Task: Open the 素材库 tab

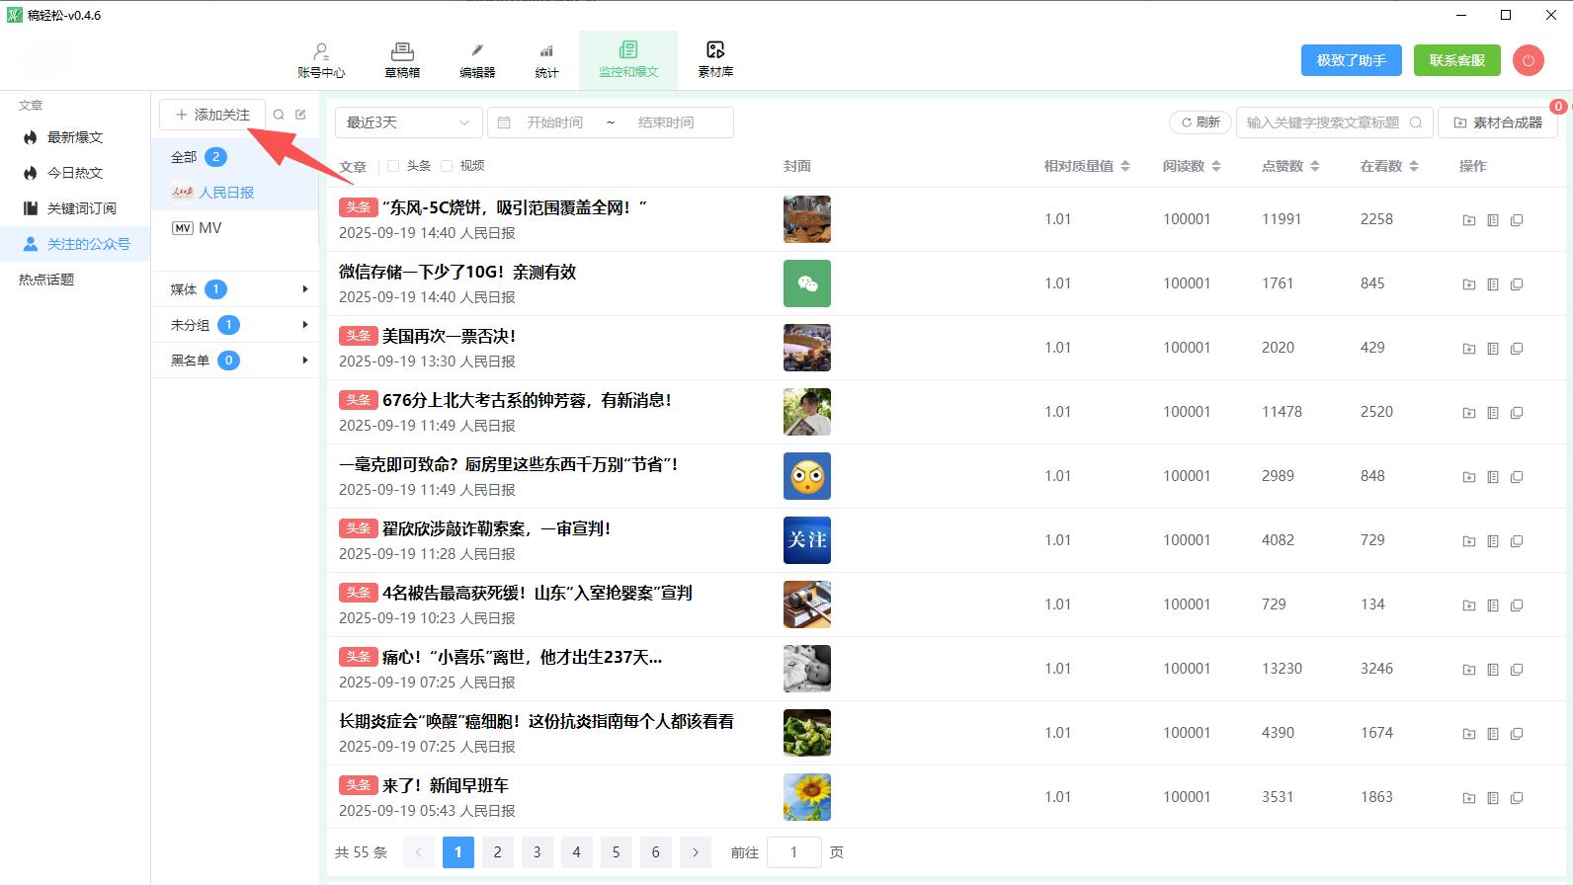Action: coord(715,60)
